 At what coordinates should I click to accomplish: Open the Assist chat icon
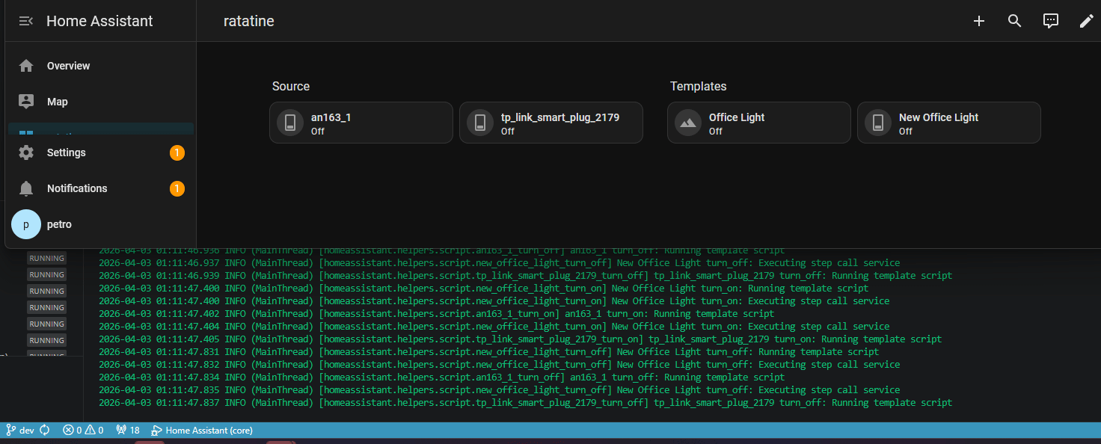1051,21
